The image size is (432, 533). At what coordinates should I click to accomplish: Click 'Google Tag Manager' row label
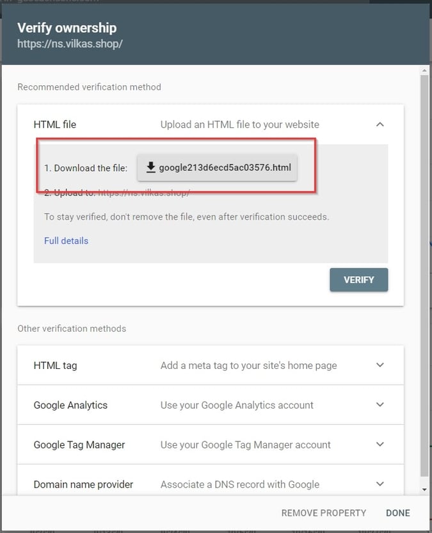click(79, 445)
